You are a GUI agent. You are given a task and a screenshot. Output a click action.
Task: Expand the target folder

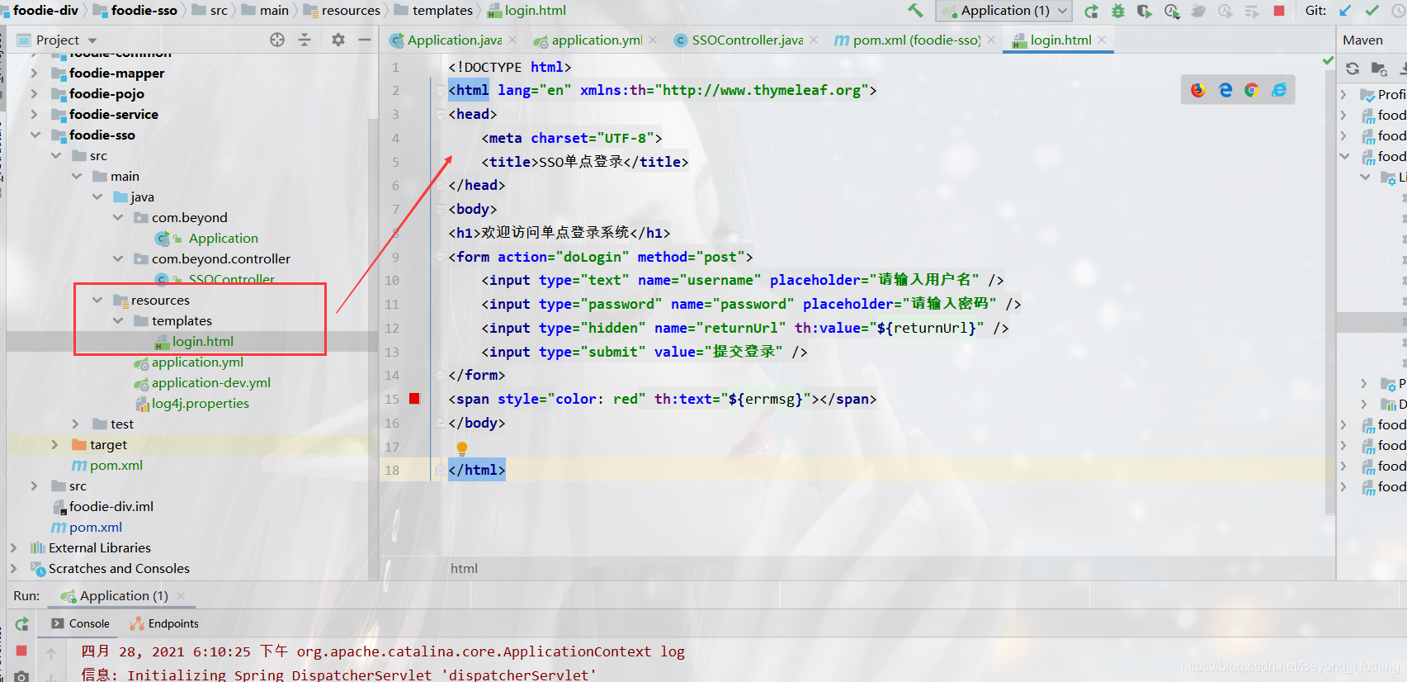click(x=55, y=444)
